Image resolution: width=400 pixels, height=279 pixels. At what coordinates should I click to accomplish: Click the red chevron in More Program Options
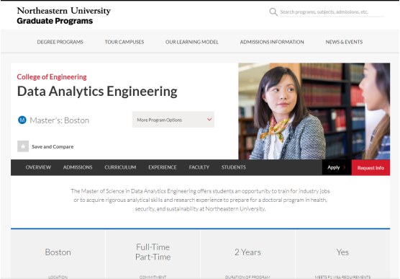[x=209, y=120]
